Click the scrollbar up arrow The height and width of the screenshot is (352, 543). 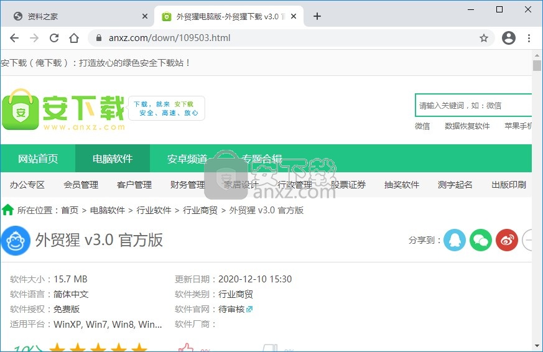pyautogui.click(x=537, y=55)
